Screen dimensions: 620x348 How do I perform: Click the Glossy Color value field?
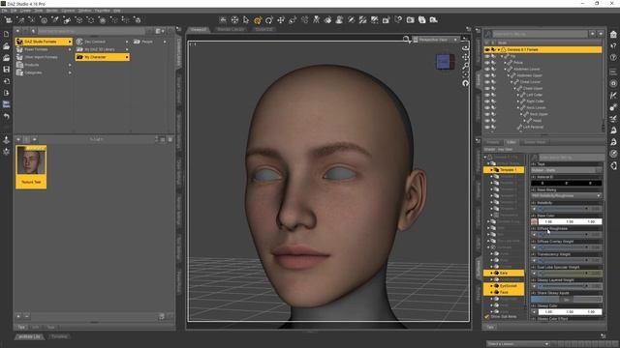point(570,311)
